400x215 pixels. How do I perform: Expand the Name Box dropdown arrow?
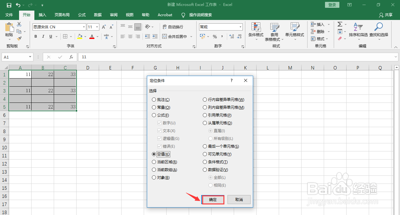tap(30, 57)
